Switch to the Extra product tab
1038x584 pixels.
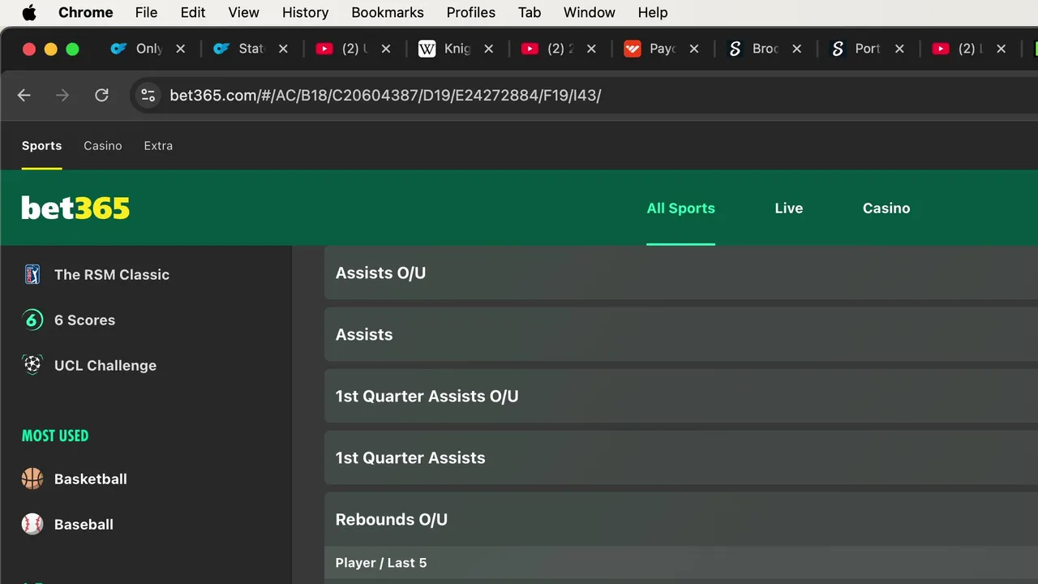click(158, 146)
